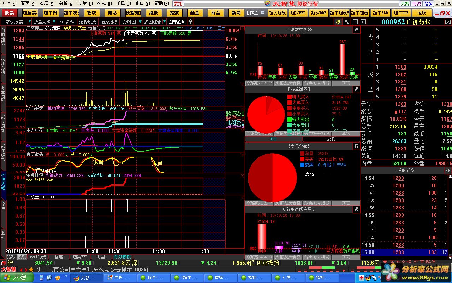The height and width of the screenshot is (283, 452).
Task: Select the 股票 toolbar button
Action: [10, 13]
